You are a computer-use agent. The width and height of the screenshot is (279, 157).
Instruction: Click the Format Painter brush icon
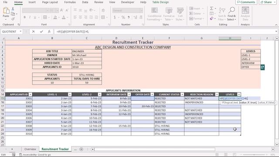(13, 19)
